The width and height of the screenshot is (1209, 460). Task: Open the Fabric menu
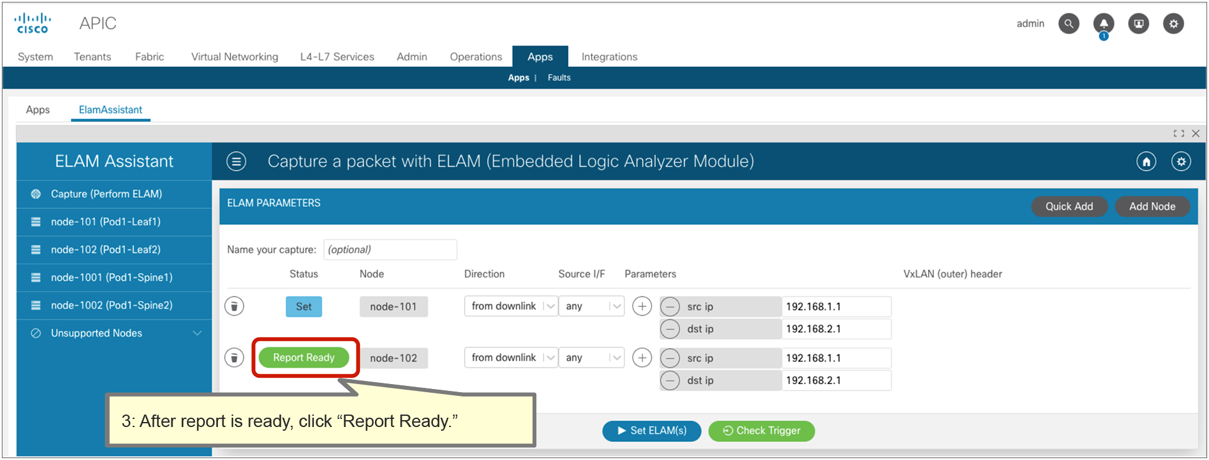point(149,57)
